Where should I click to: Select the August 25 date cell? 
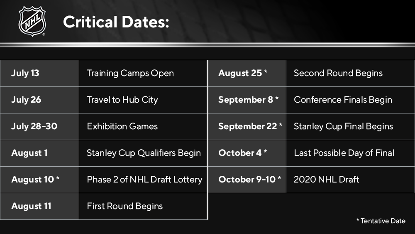(x=247, y=74)
